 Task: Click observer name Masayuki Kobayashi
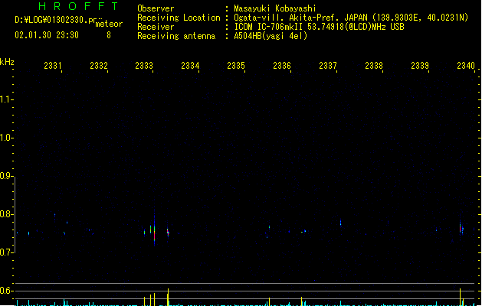(275, 8)
